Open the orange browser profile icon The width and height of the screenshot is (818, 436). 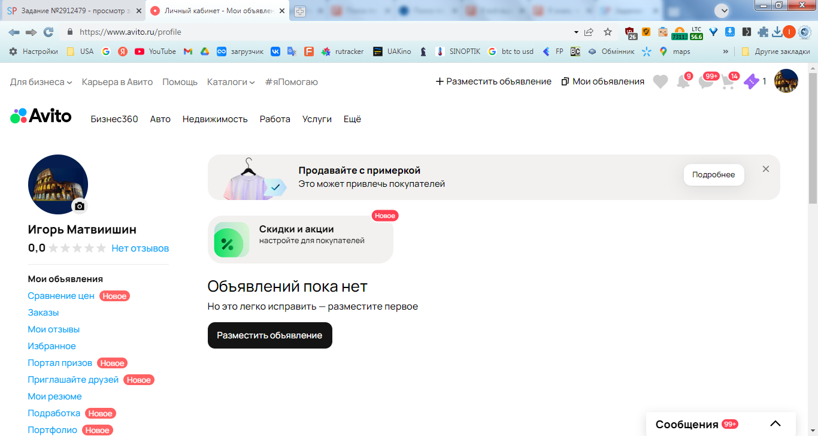pyautogui.click(x=789, y=32)
